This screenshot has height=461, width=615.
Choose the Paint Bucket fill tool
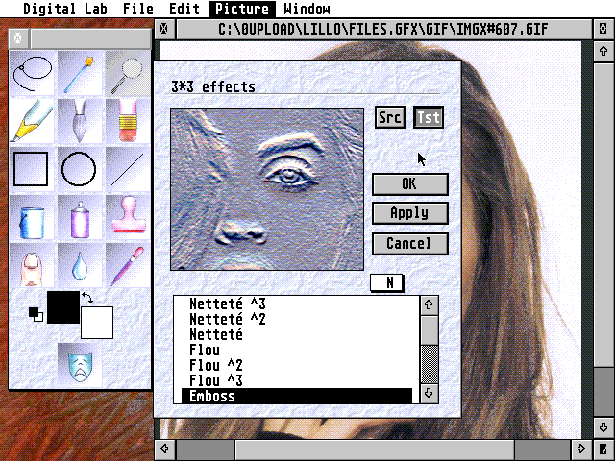pyautogui.click(x=31, y=216)
